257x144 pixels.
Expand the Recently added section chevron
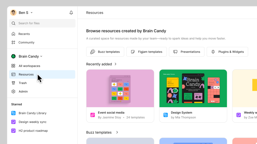click(116, 64)
